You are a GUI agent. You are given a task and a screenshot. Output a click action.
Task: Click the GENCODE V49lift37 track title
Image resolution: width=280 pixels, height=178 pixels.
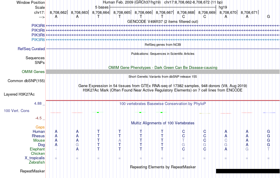pos(163,21)
